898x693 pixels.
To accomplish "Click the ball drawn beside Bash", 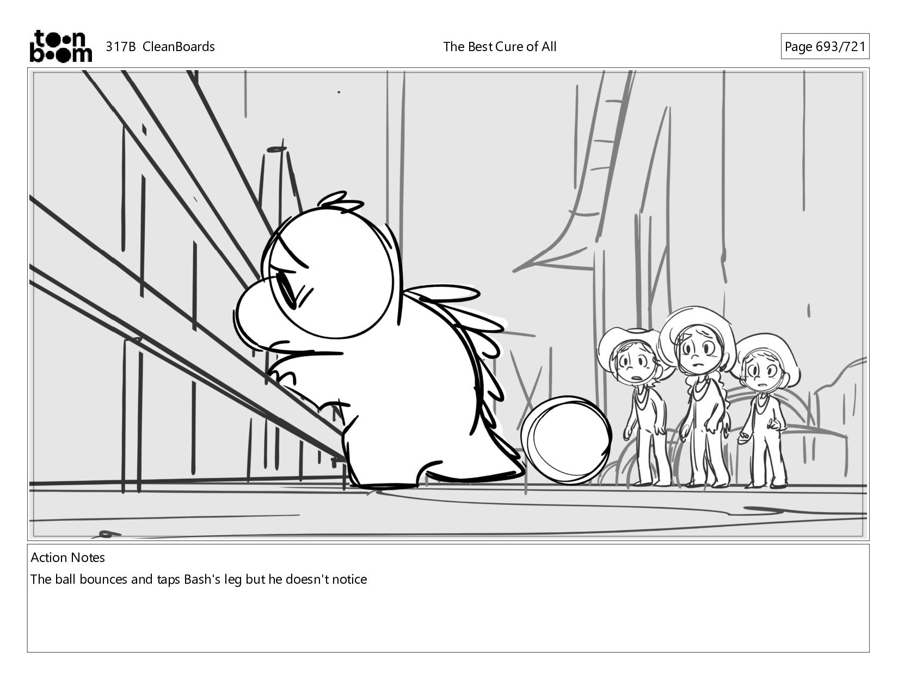I will click(566, 440).
